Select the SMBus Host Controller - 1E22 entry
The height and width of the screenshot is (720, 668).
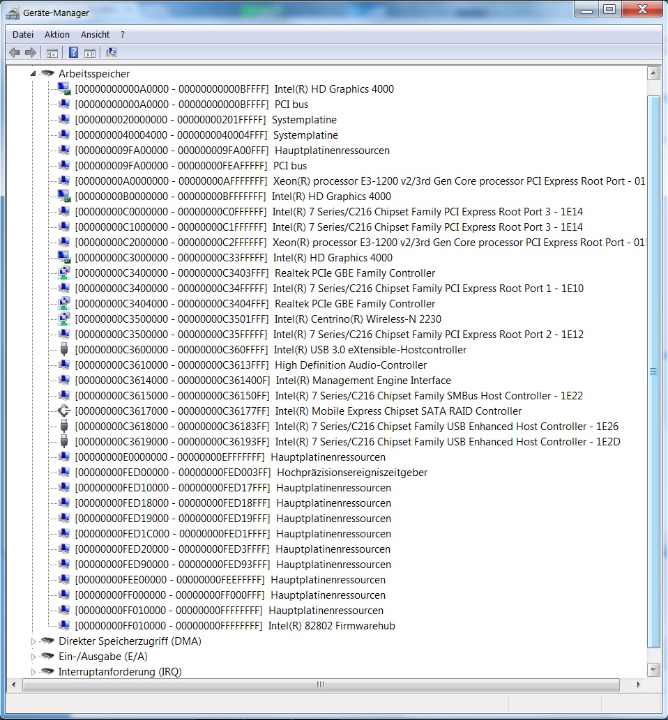[329, 395]
